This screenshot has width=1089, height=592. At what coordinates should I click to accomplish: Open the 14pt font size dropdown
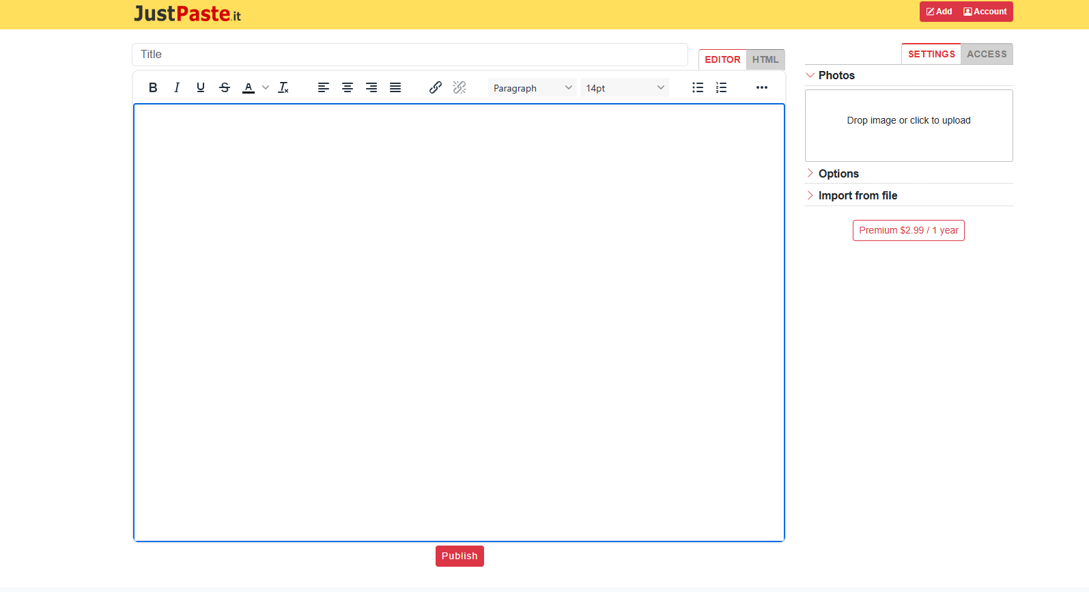coord(625,87)
